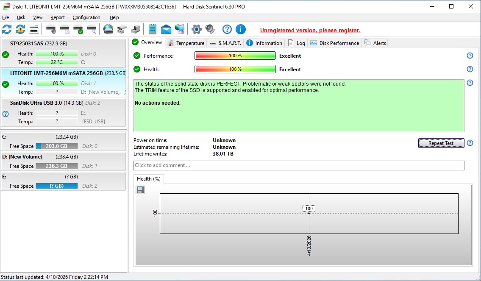This screenshot has width=481, height=281.
Task: Open the File menu
Action: pyautogui.click(x=6, y=17)
